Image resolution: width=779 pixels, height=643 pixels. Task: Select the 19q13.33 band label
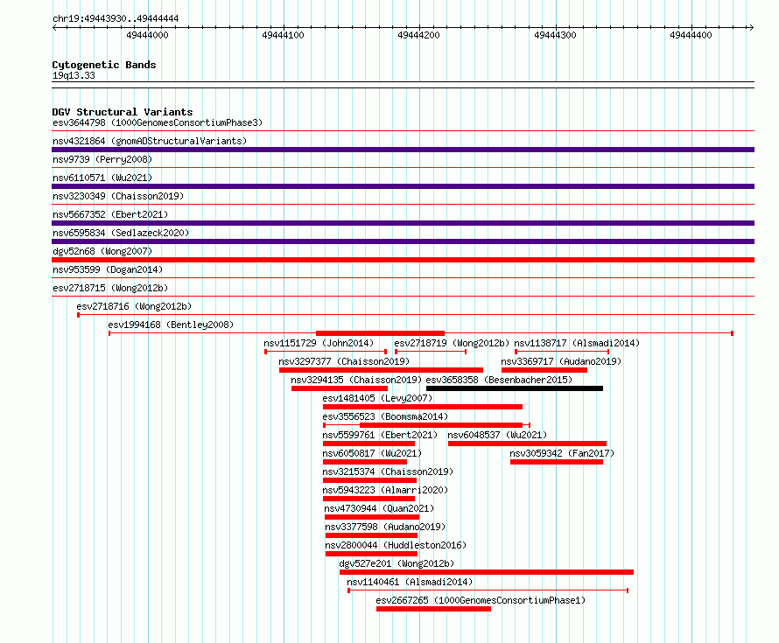(74, 75)
